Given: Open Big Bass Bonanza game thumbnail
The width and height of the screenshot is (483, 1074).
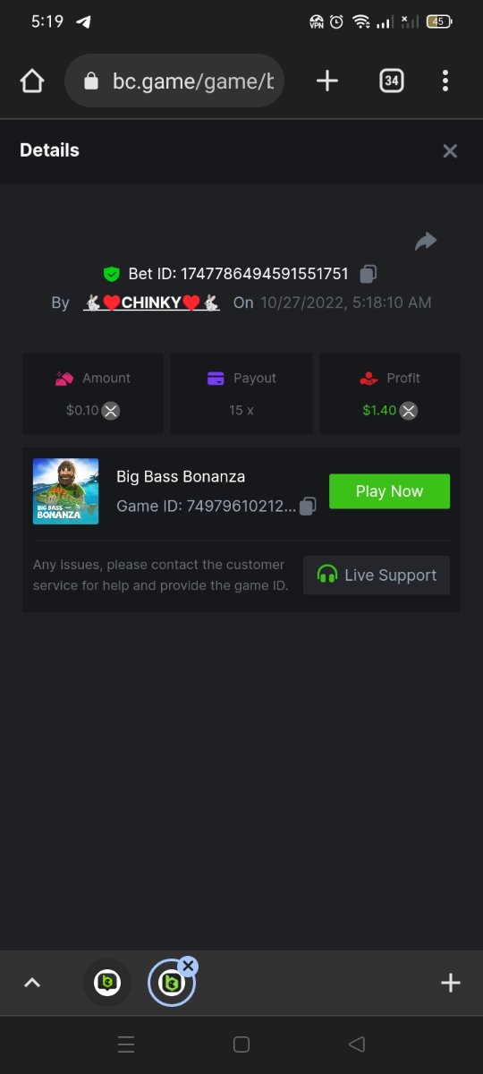Looking at the screenshot, I should (x=65, y=491).
